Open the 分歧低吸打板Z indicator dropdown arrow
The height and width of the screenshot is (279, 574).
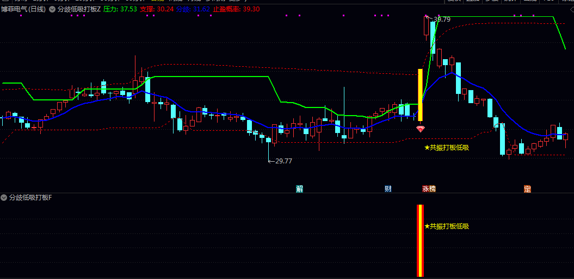click(x=52, y=9)
